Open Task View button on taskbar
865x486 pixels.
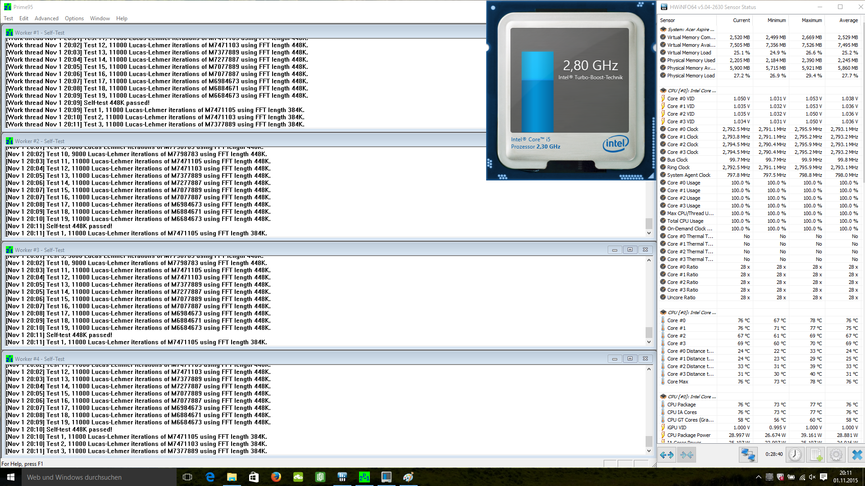[187, 477]
